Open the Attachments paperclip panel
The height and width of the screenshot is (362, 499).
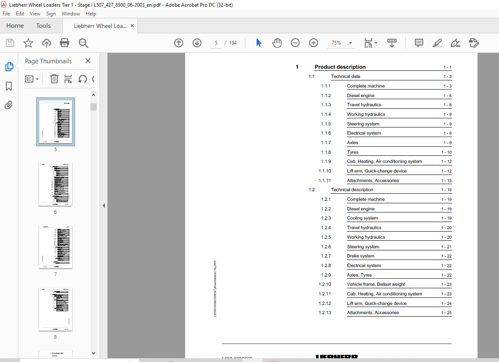point(9,105)
